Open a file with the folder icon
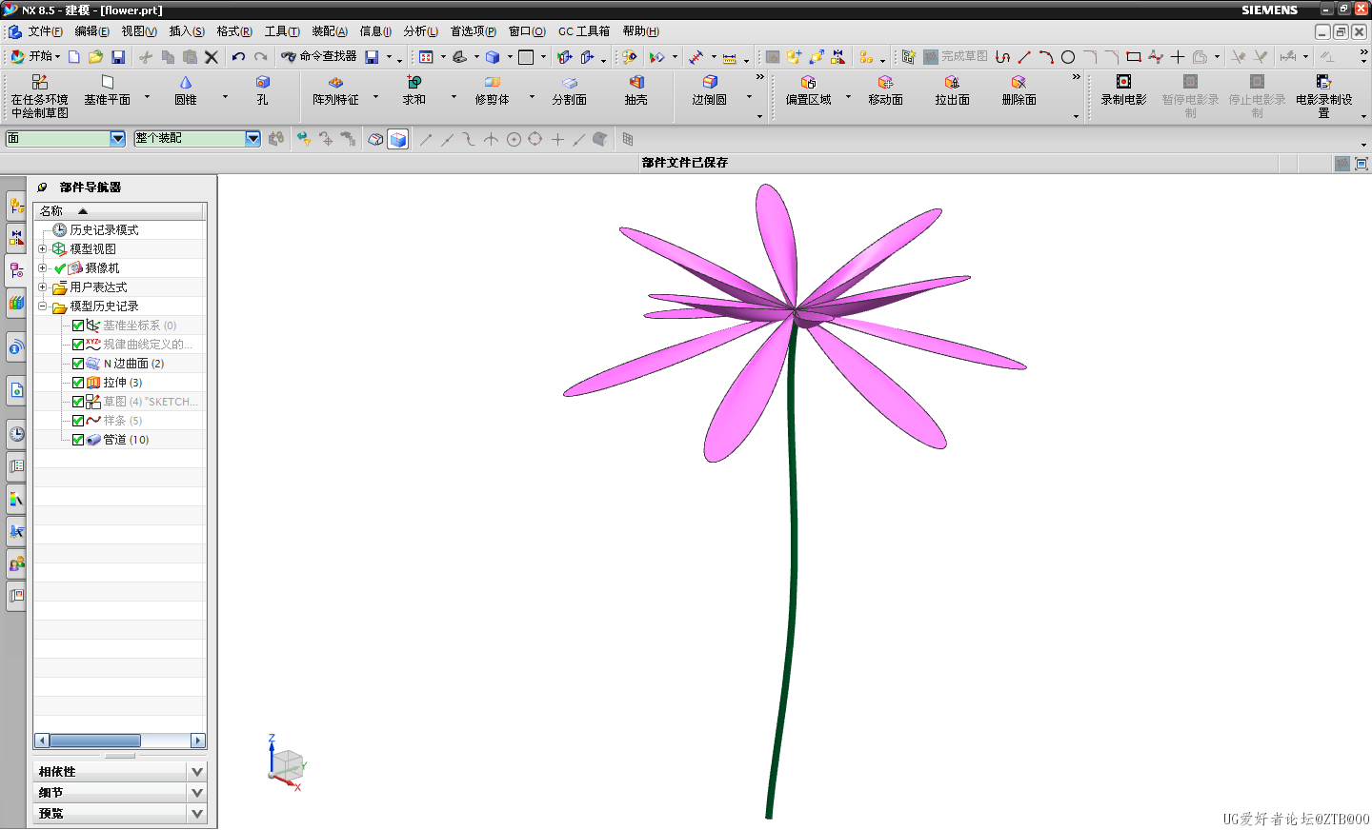The height and width of the screenshot is (830, 1372). [x=96, y=57]
